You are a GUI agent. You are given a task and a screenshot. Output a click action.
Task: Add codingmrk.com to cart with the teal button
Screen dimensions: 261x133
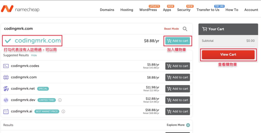tap(178, 41)
